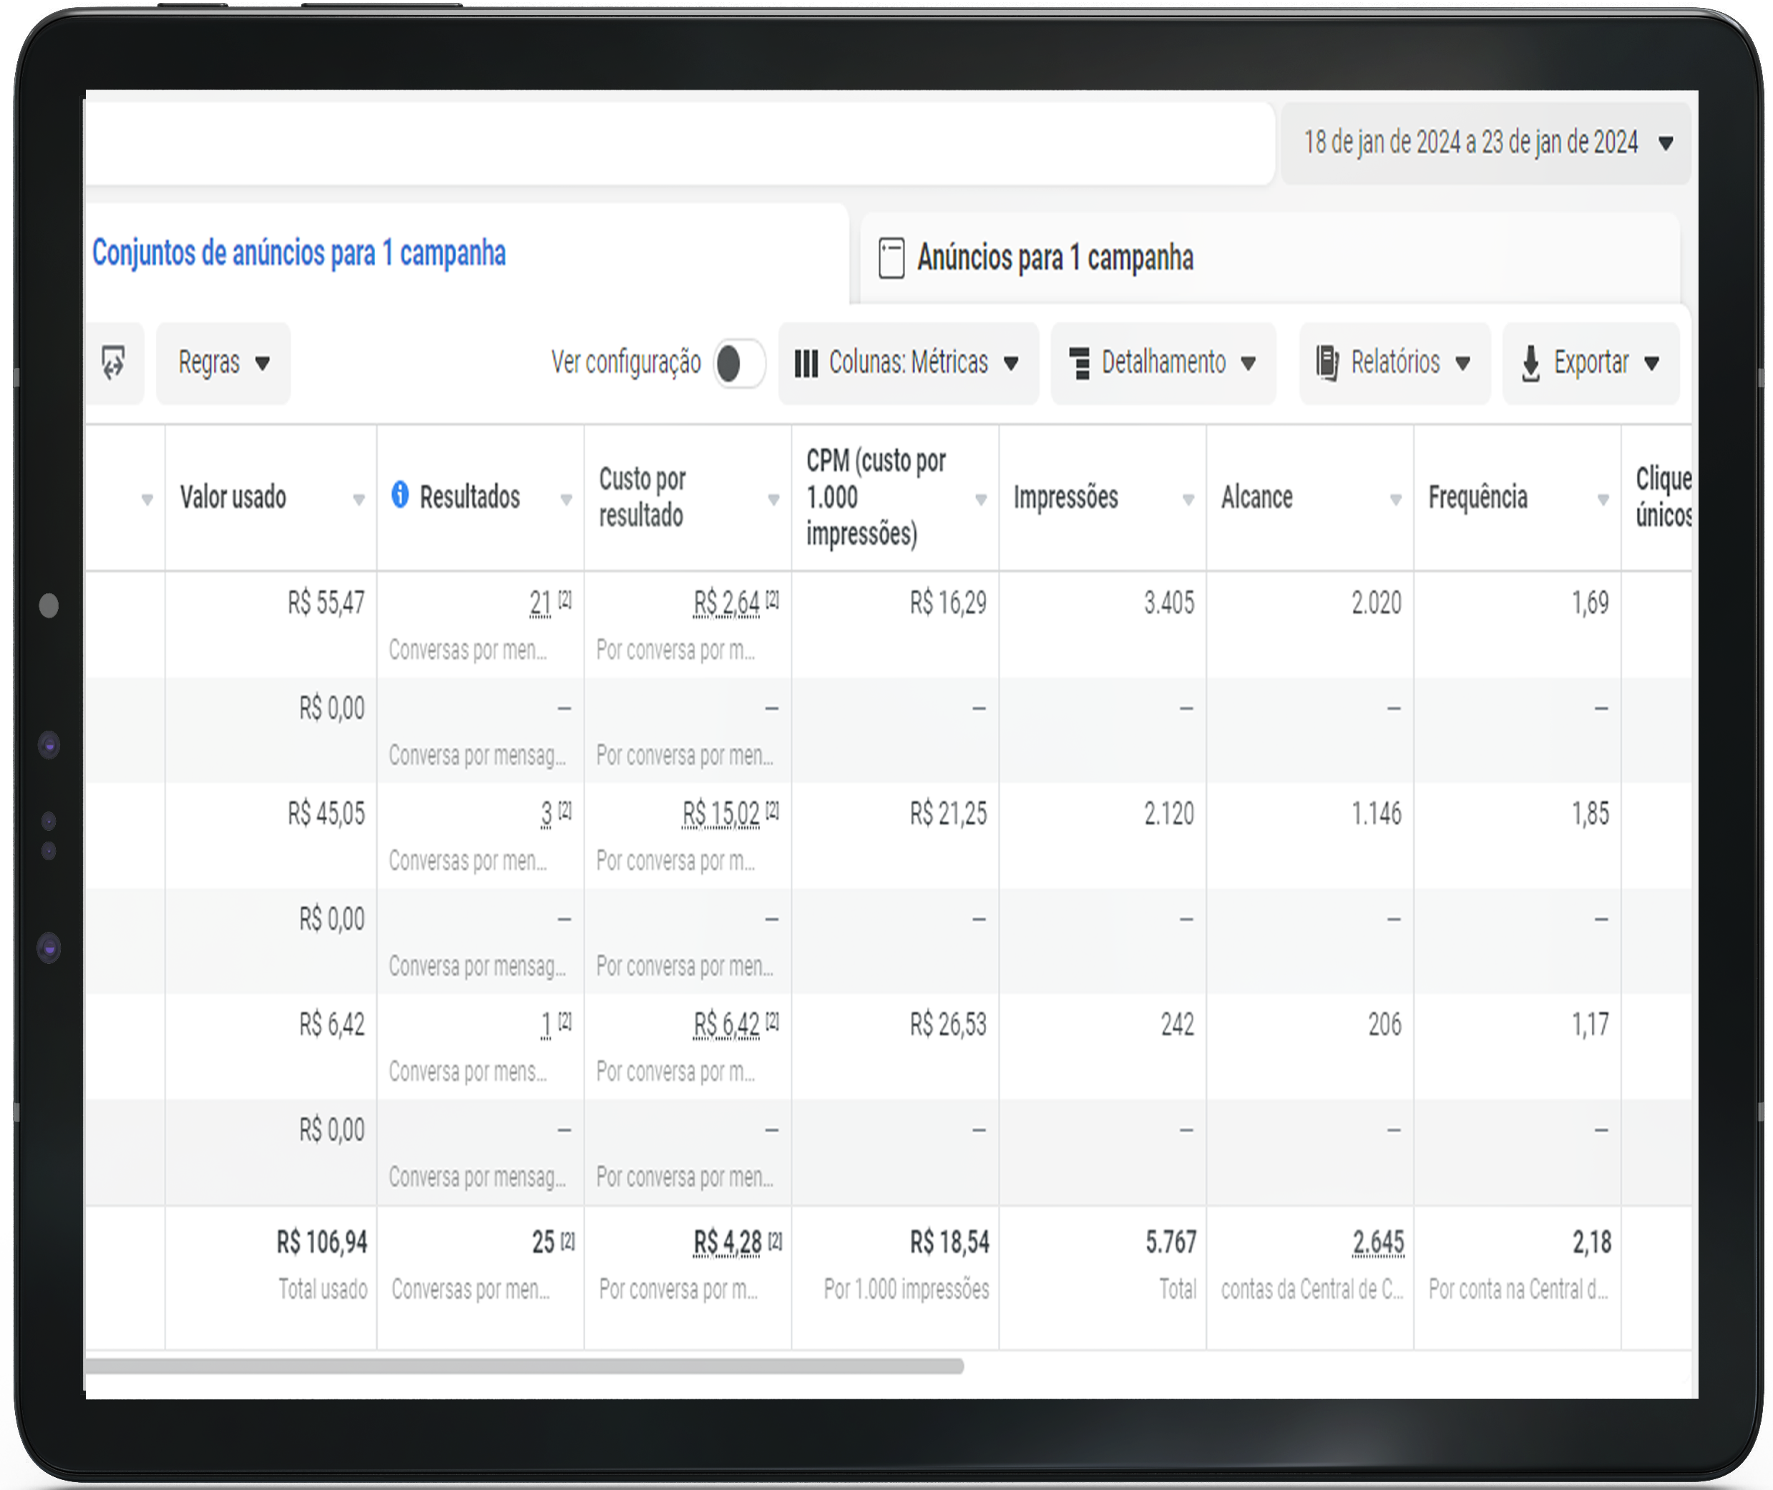Click the Alcance column header
Screen dimensions: 1773x1490
click(x=1256, y=497)
